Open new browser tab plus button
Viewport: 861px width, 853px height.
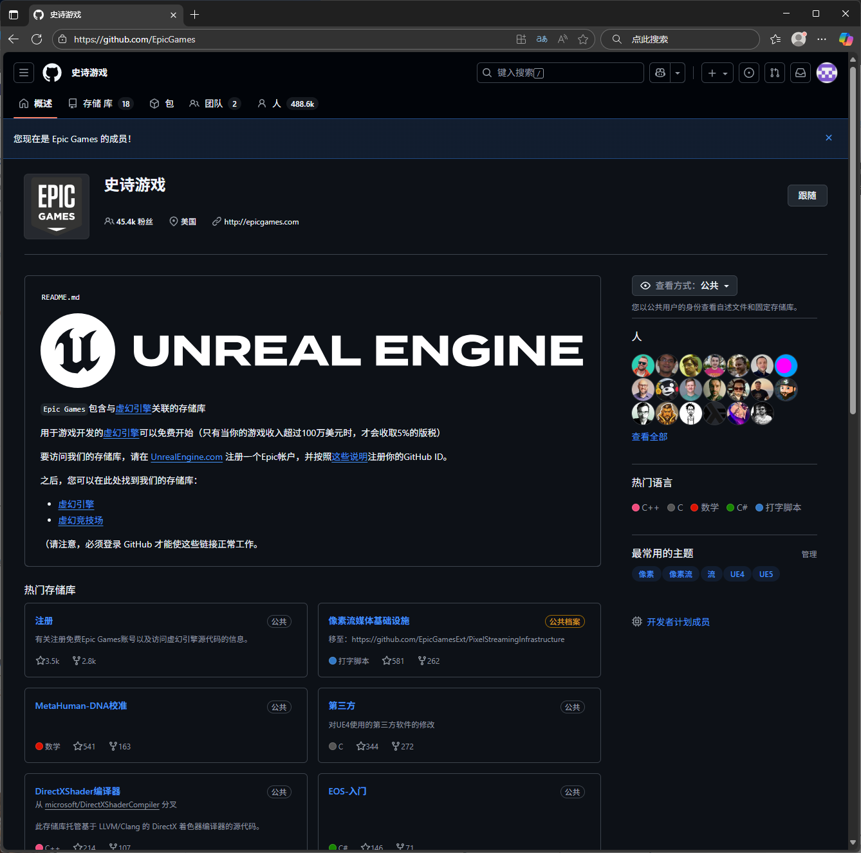click(x=195, y=14)
